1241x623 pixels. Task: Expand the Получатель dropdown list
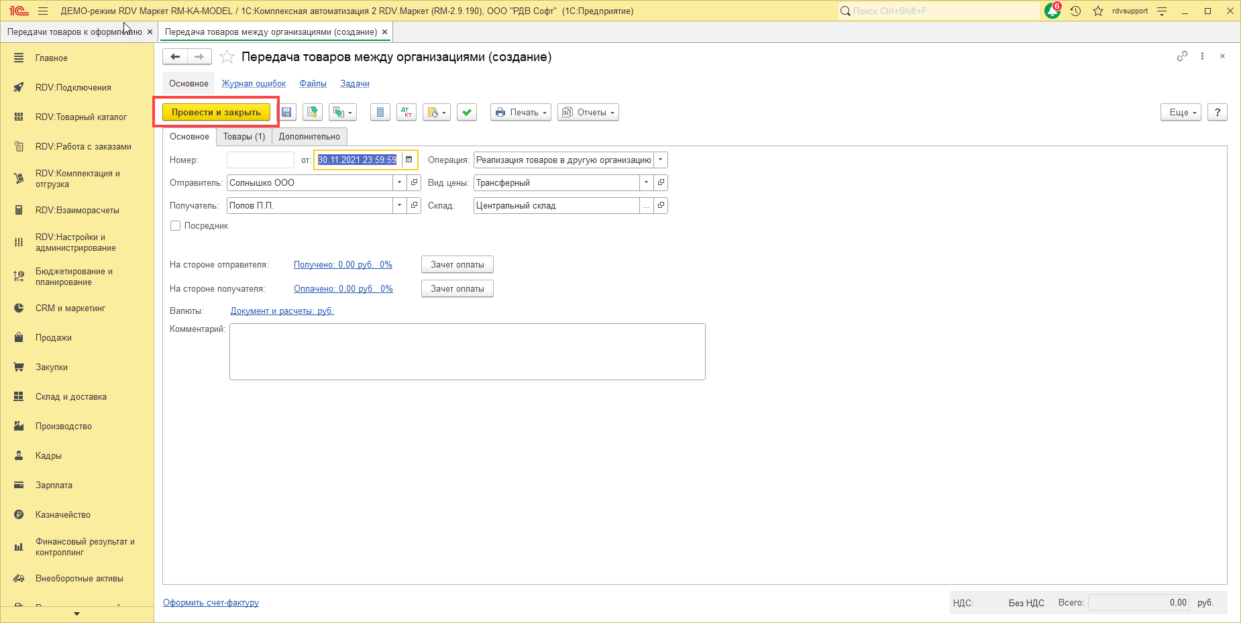click(400, 205)
